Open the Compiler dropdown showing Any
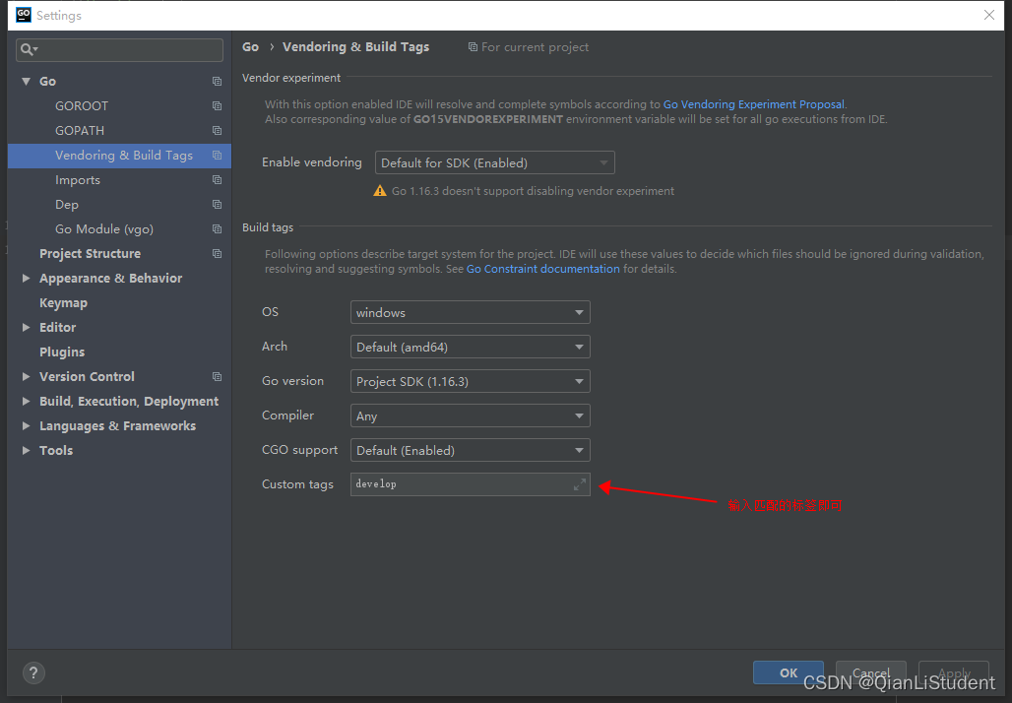The width and height of the screenshot is (1012, 703). 470,415
